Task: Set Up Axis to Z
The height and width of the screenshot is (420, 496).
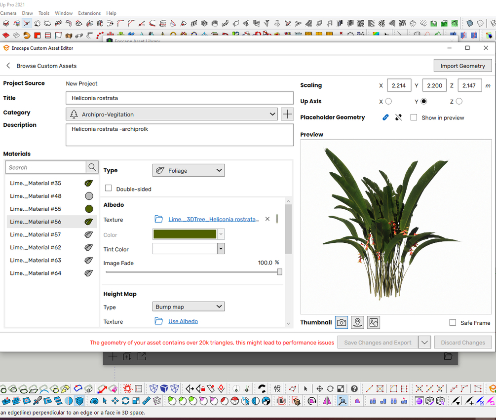Action: tap(459, 101)
